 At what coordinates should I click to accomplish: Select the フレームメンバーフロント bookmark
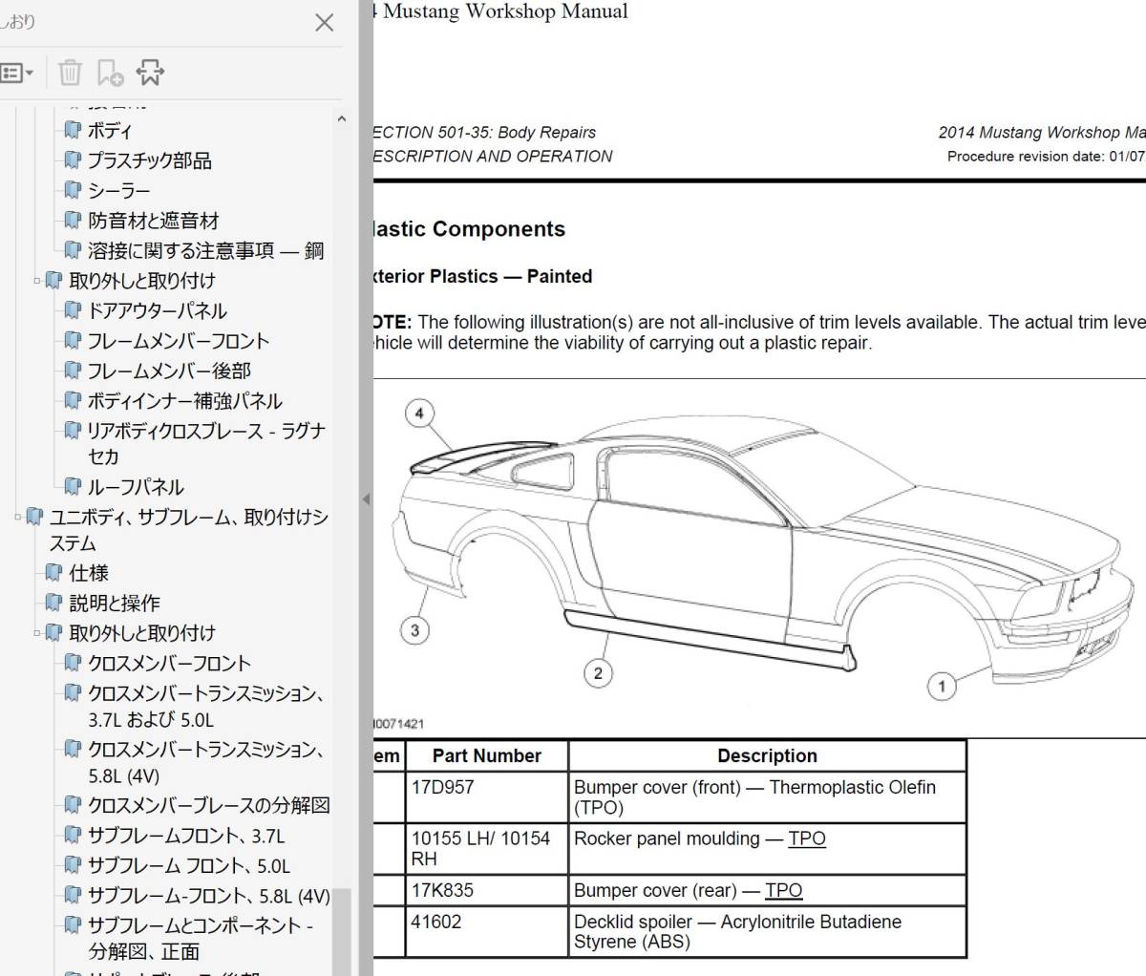(x=179, y=340)
